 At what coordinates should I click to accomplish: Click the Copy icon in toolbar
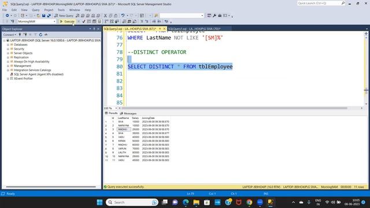coord(110,16)
